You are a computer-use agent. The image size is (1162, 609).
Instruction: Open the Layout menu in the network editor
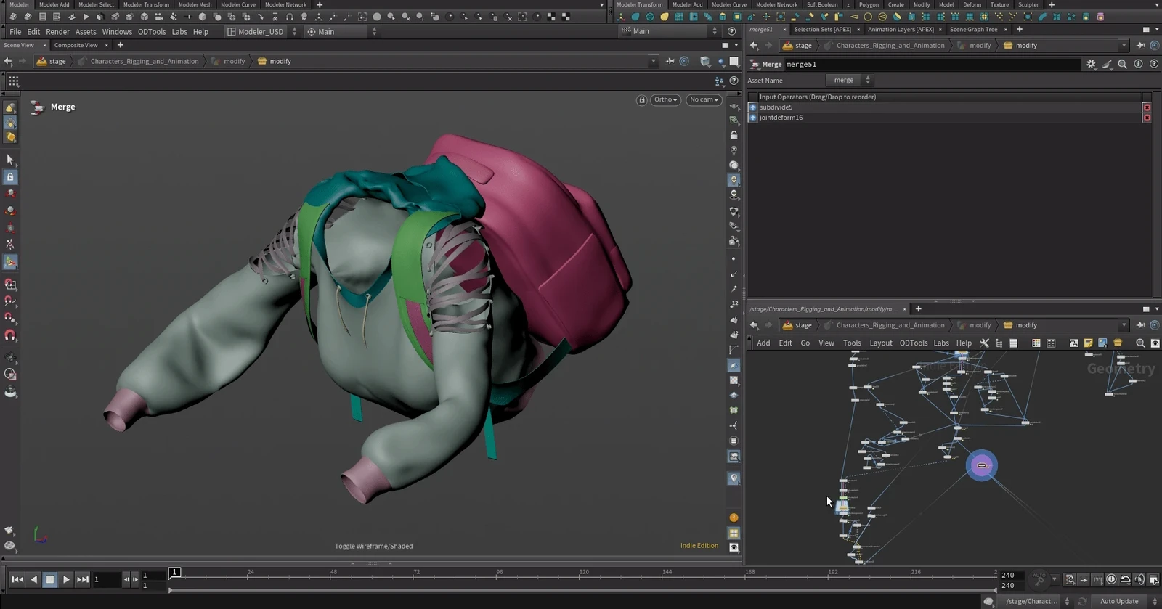point(881,343)
